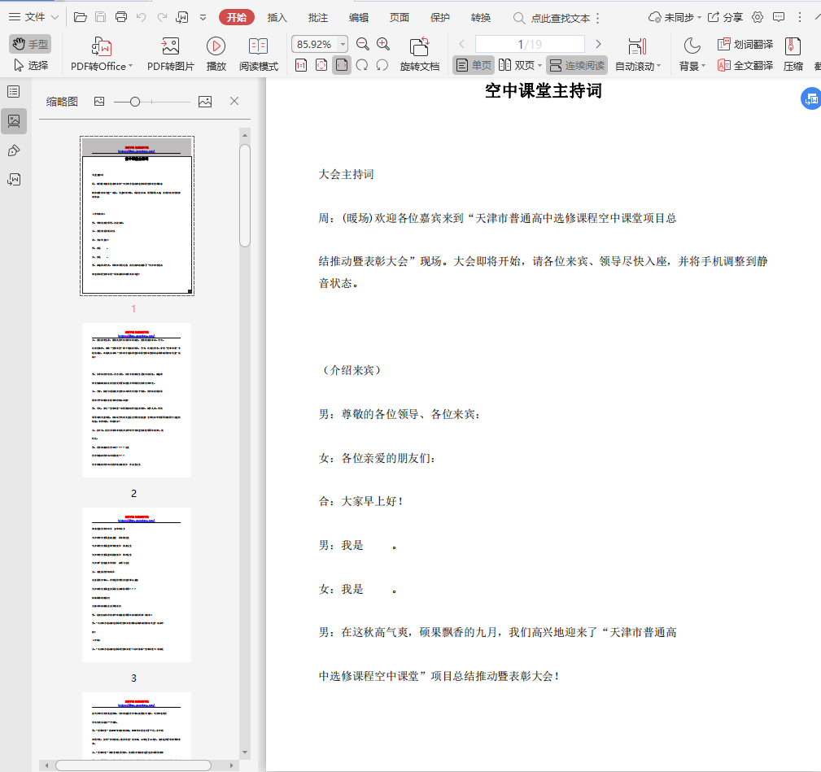
Task: Toggle actual size 1:1 view
Action: (301, 65)
